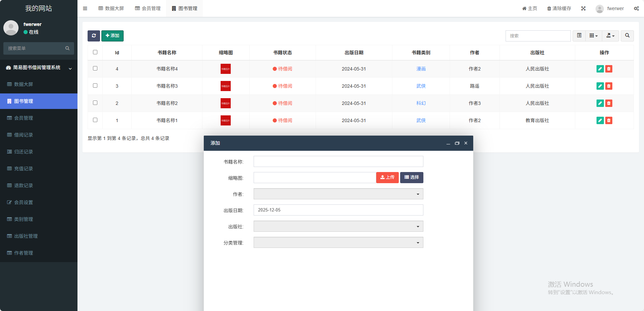The image size is (644, 311).
Task: Click the refresh table icon button
Action: pos(94,36)
